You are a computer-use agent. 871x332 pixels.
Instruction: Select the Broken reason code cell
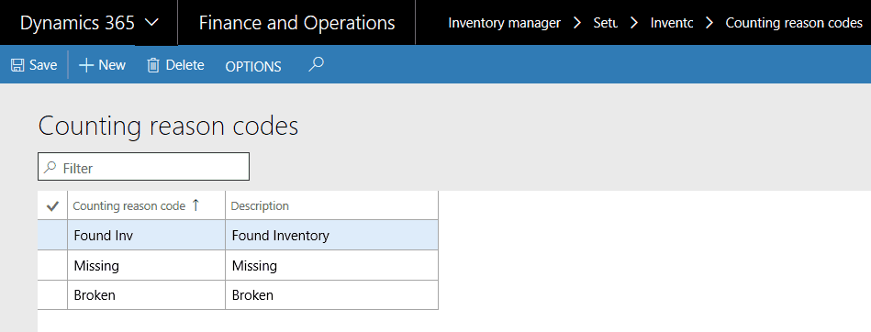(146, 294)
